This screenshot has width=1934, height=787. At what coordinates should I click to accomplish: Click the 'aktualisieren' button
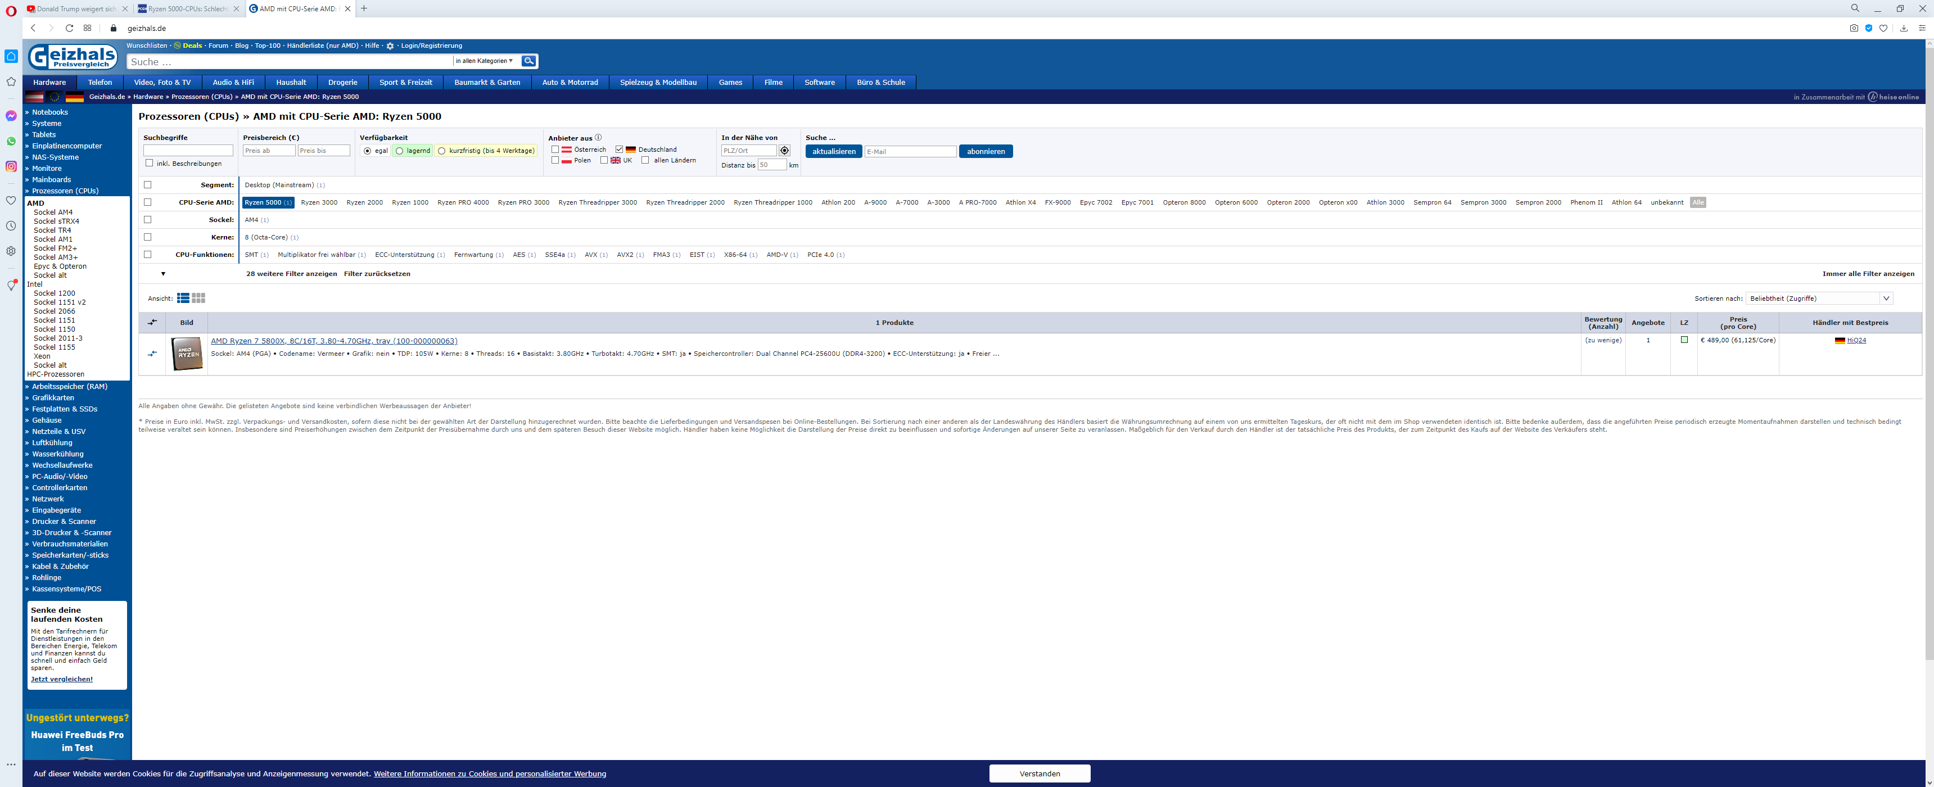tap(833, 151)
